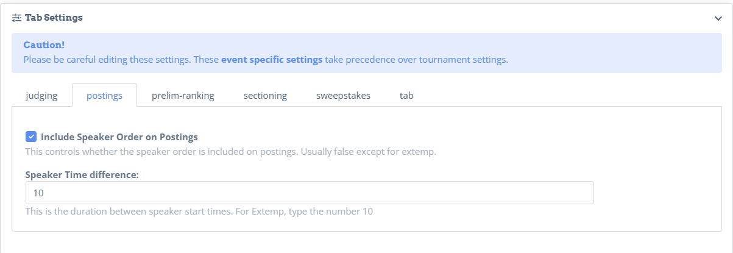Open the tab named "tab"
The width and height of the screenshot is (733, 253).
point(407,96)
